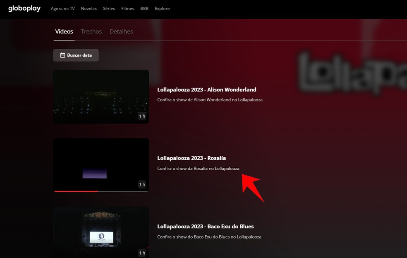Viewport: 407px width, 258px height.
Task: Open title Lollapalooza 2023 - Rosalía
Action: (192, 158)
